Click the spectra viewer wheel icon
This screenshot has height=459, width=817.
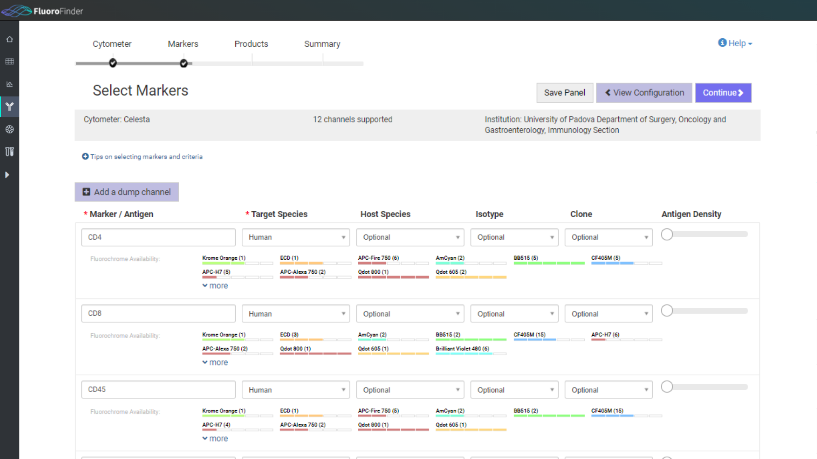pos(9,130)
